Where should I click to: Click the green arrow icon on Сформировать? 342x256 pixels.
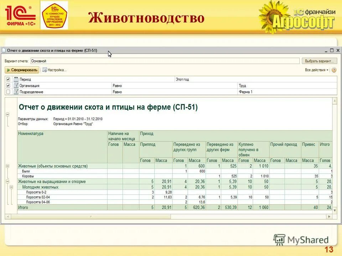coord(9,70)
